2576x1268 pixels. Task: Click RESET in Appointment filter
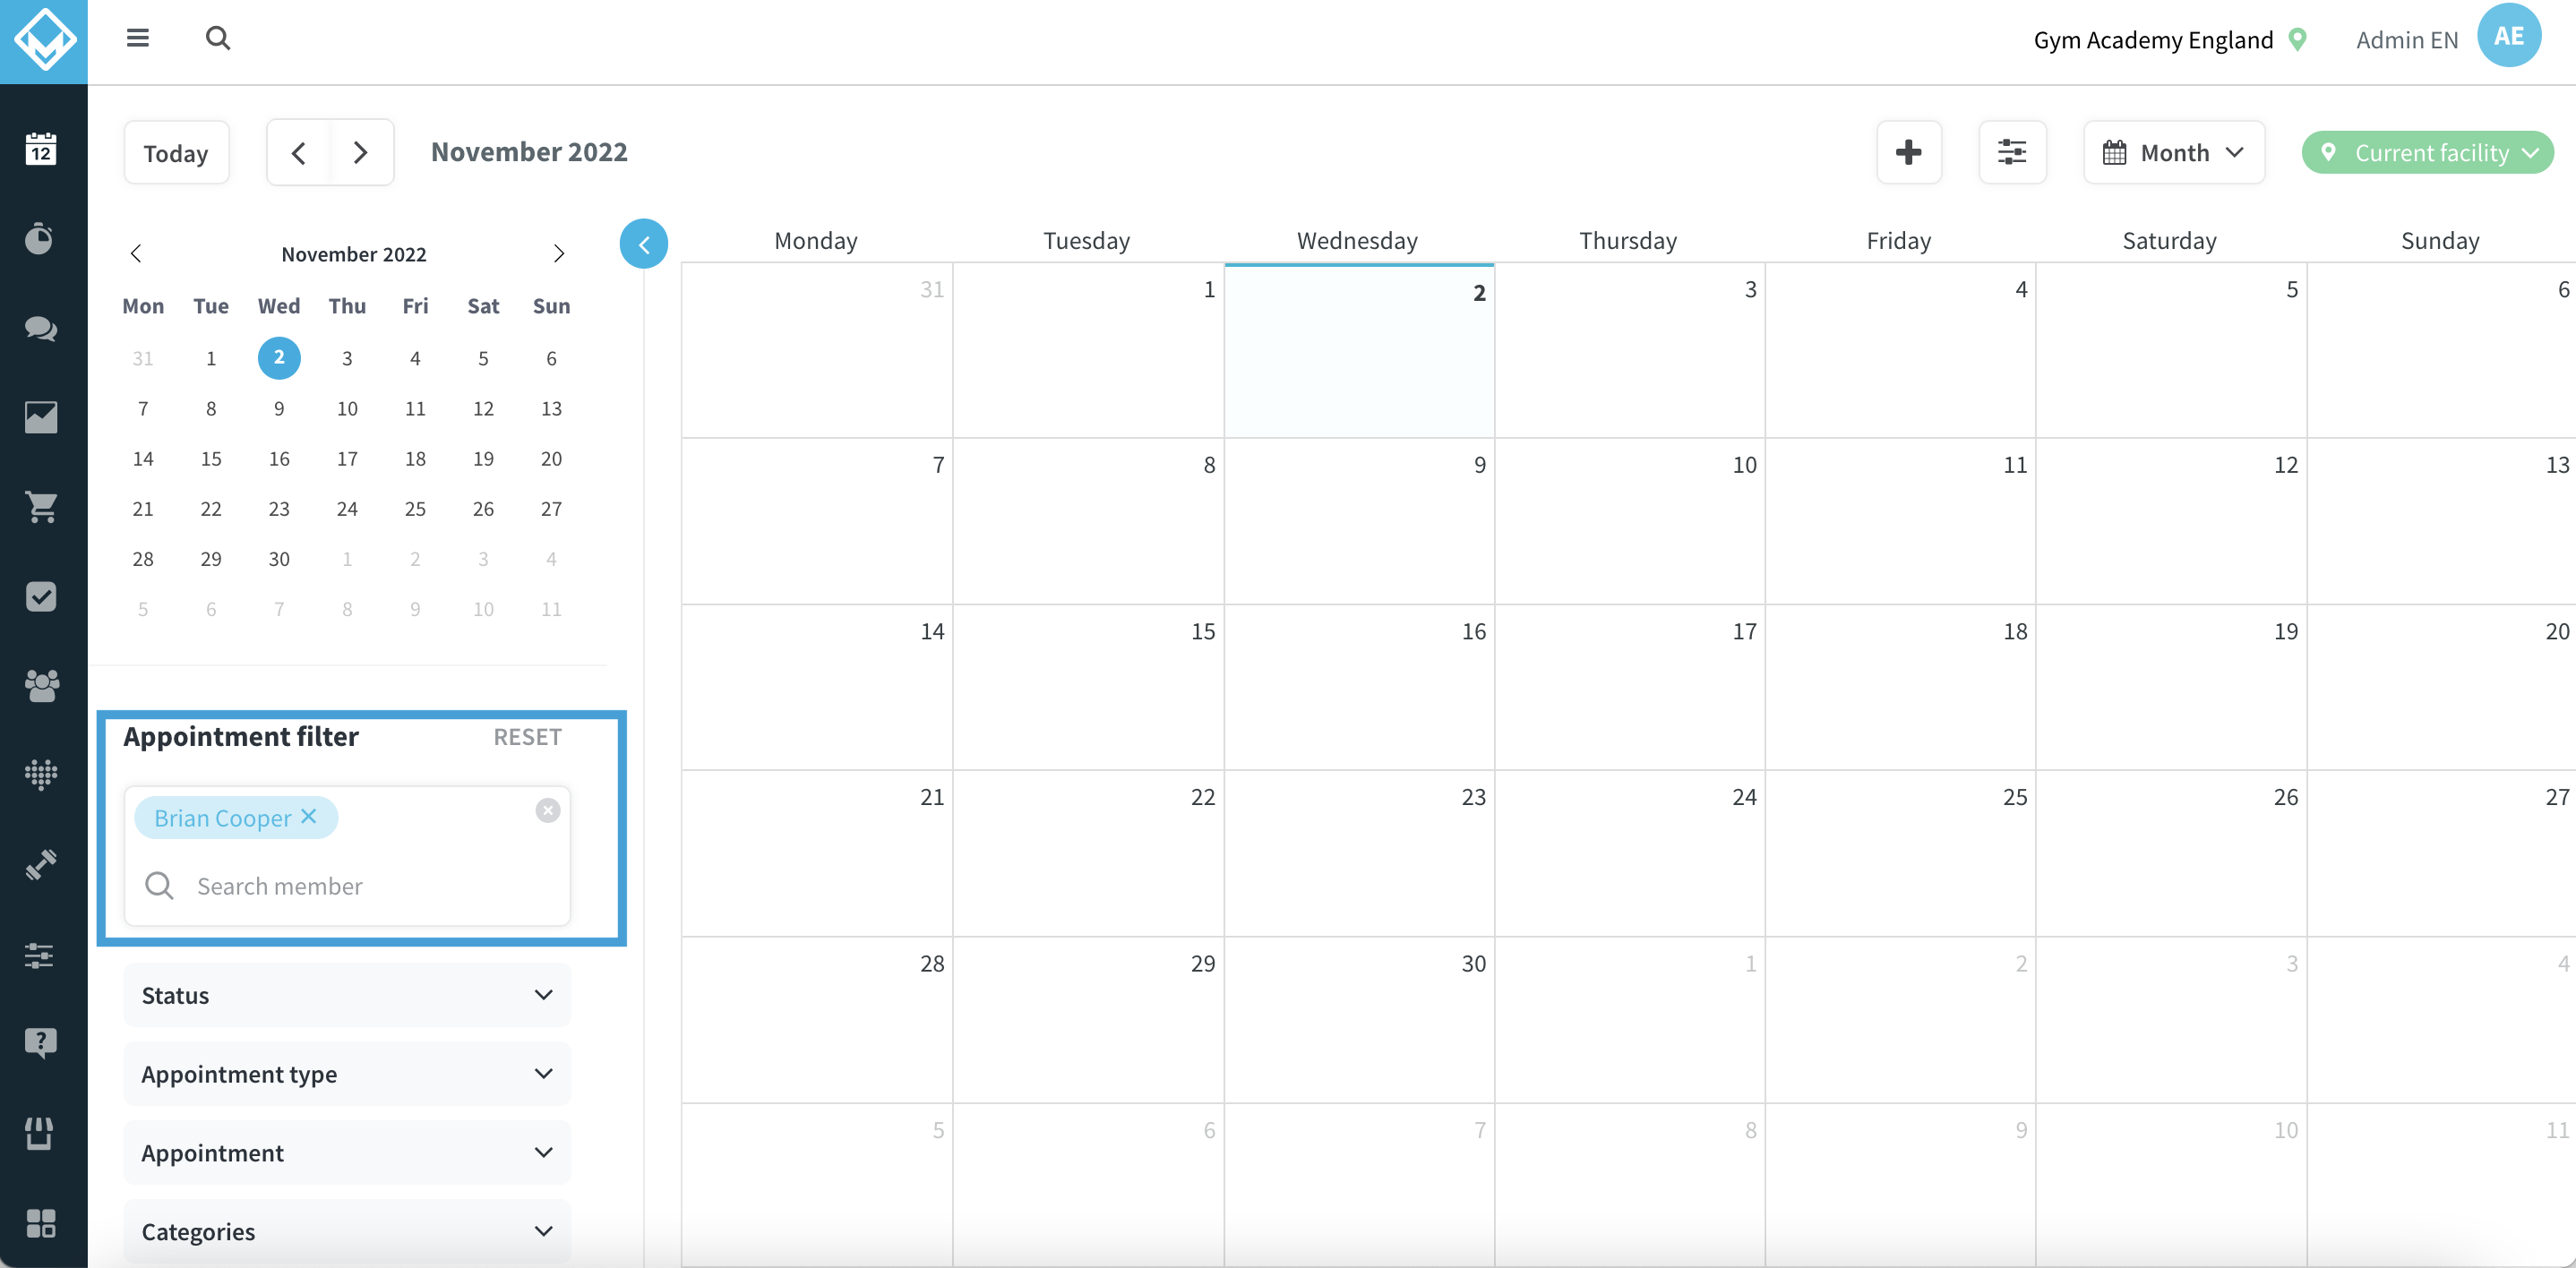527,737
